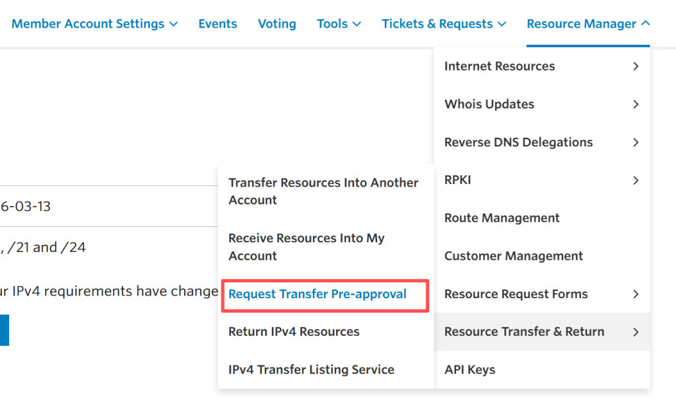676x409 pixels.
Task: Click arrow beside Resource Transfer & Return
Action: coord(636,332)
